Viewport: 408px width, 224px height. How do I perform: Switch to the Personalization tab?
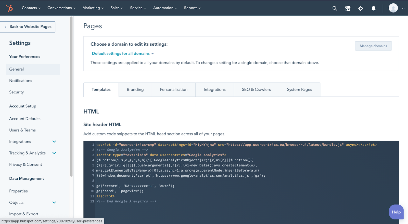[x=174, y=90]
